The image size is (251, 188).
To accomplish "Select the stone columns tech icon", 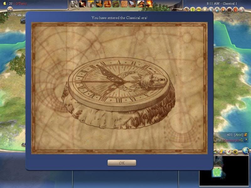I will 91,4.
